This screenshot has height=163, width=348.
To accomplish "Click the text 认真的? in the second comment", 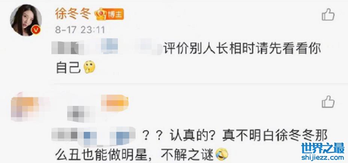I will tap(192, 136).
